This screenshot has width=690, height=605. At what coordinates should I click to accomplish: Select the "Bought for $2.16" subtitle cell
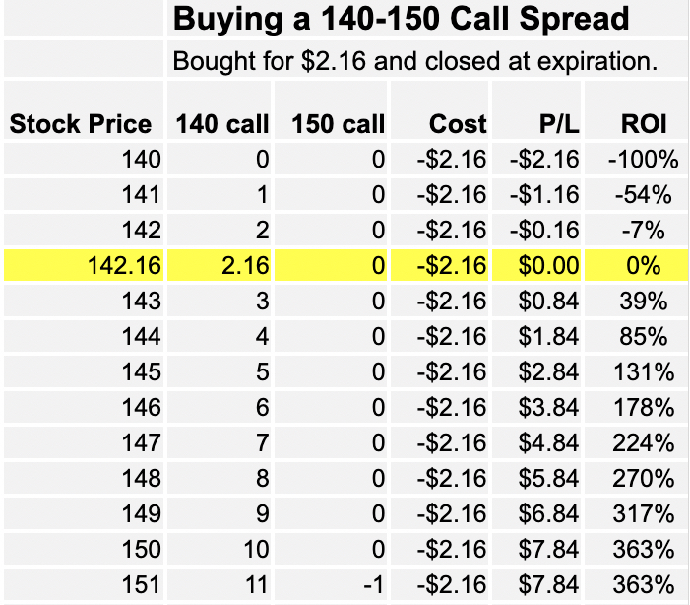(x=413, y=61)
